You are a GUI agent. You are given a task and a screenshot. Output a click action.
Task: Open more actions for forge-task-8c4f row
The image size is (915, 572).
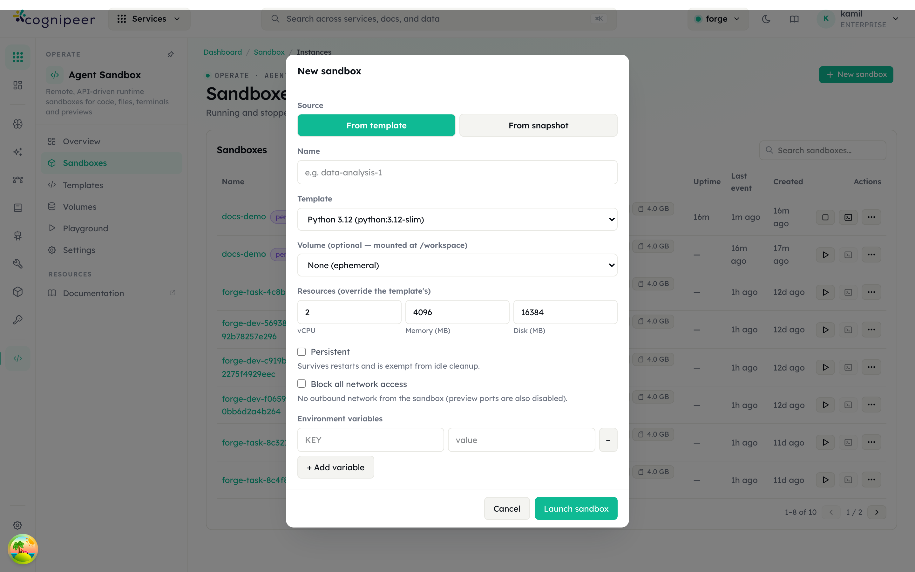[871, 480]
